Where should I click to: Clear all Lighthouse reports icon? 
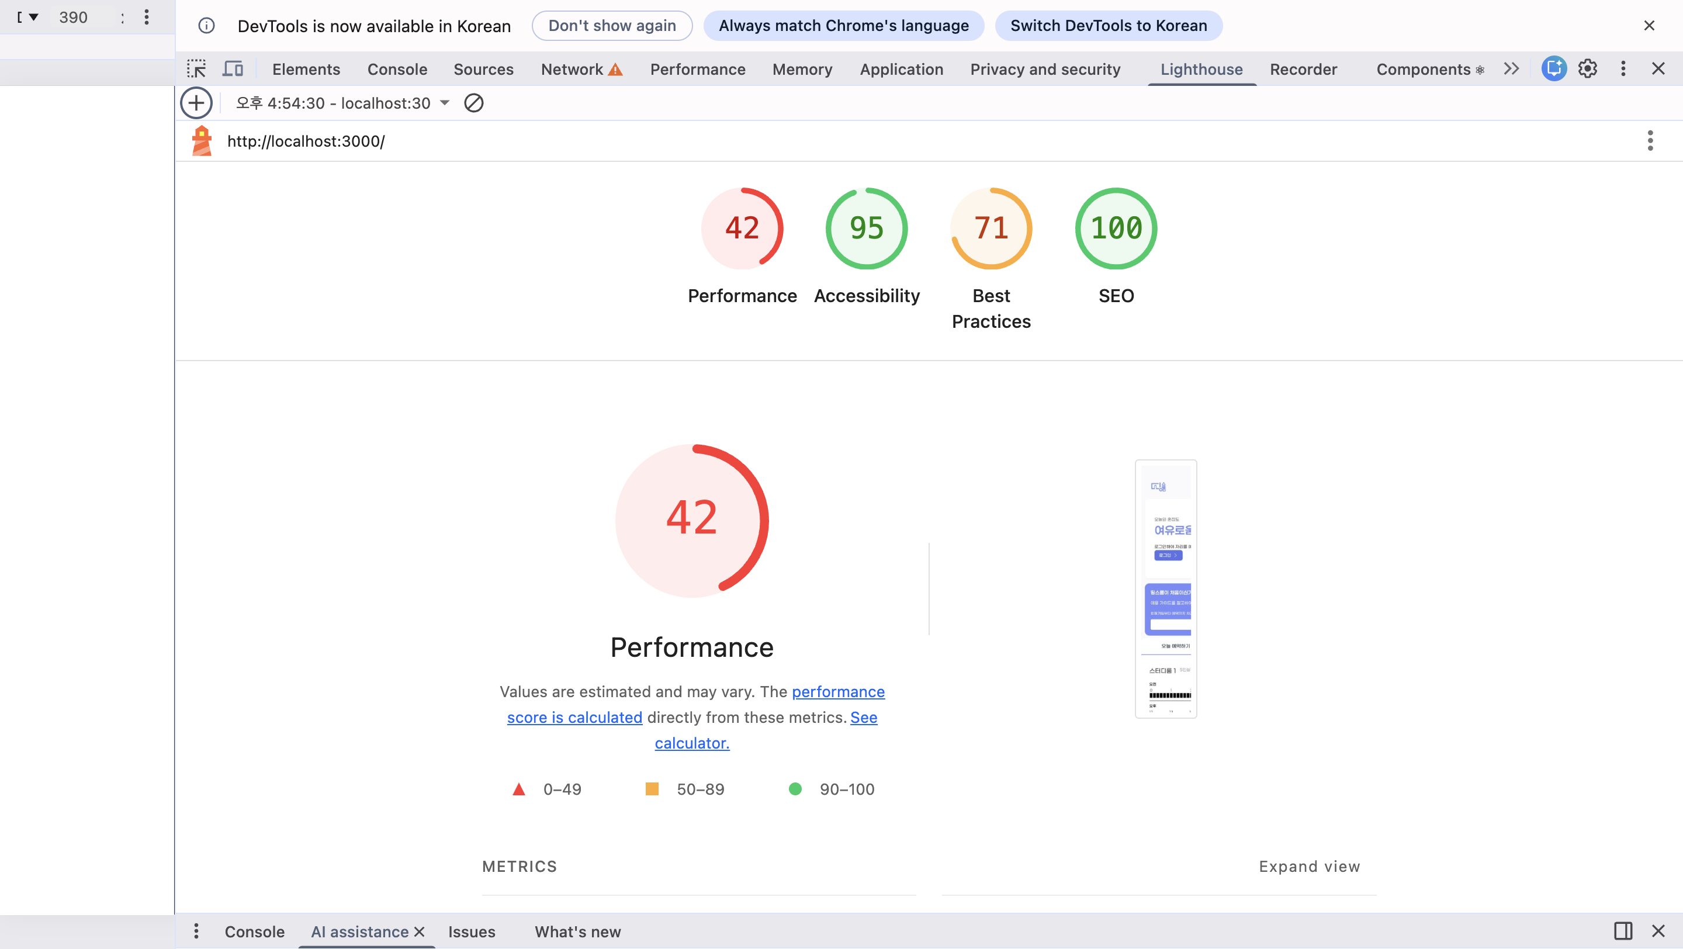pos(474,102)
